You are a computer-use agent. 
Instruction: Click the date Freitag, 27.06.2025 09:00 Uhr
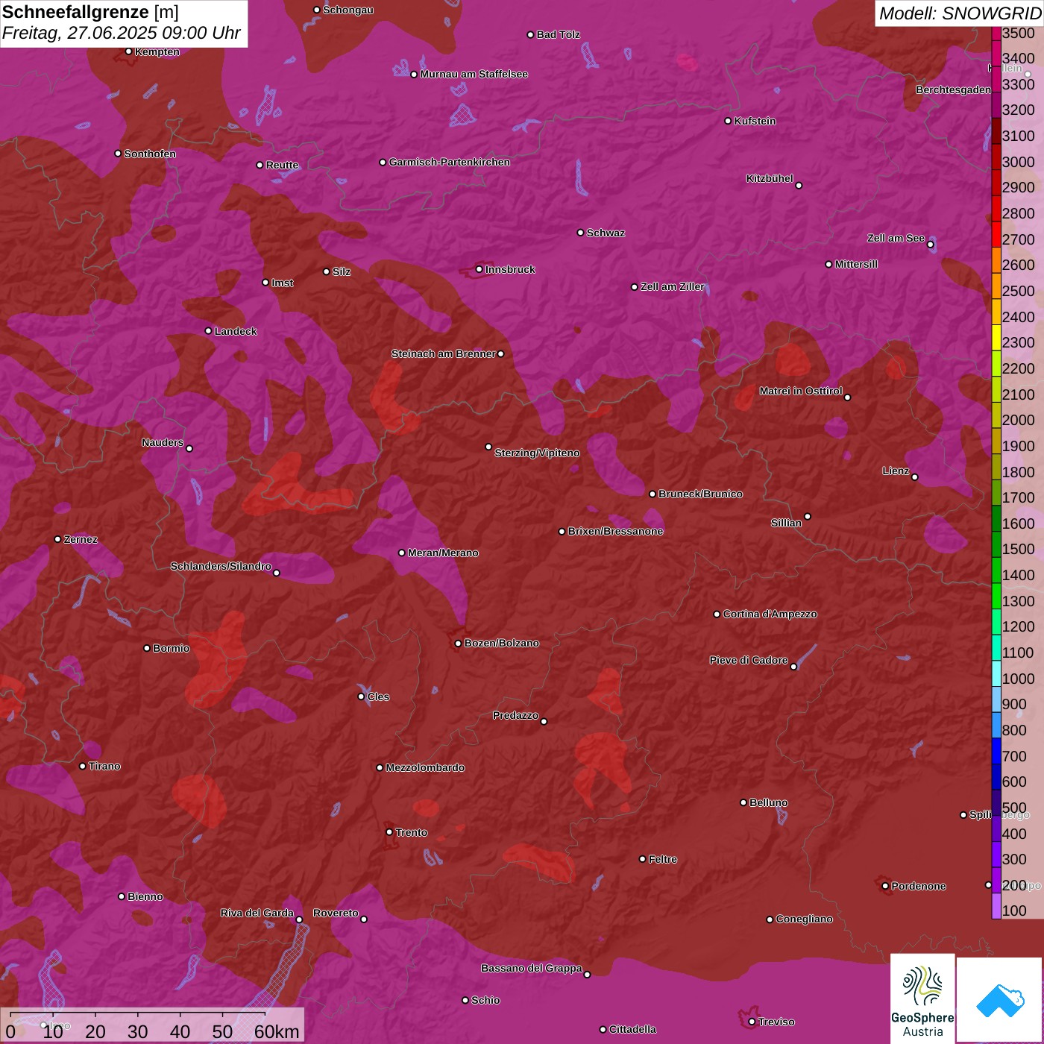click(122, 33)
